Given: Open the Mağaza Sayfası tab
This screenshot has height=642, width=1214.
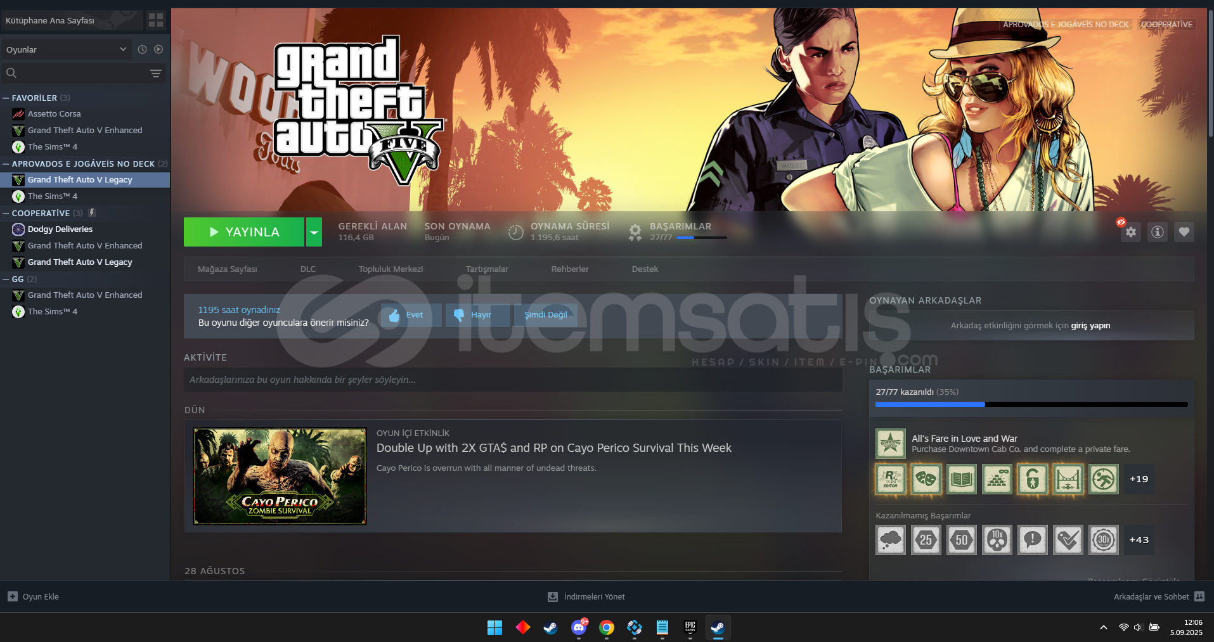Looking at the screenshot, I should 227,269.
